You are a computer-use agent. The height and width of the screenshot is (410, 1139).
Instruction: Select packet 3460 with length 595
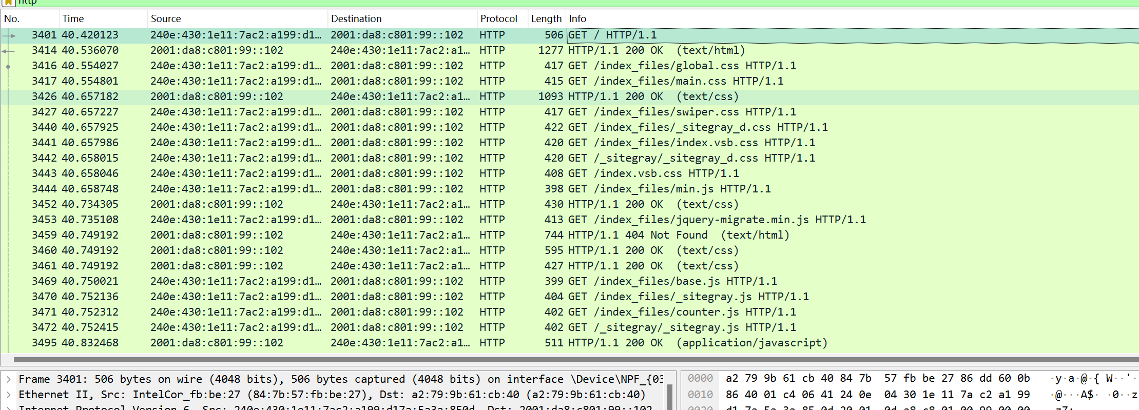point(570,250)
